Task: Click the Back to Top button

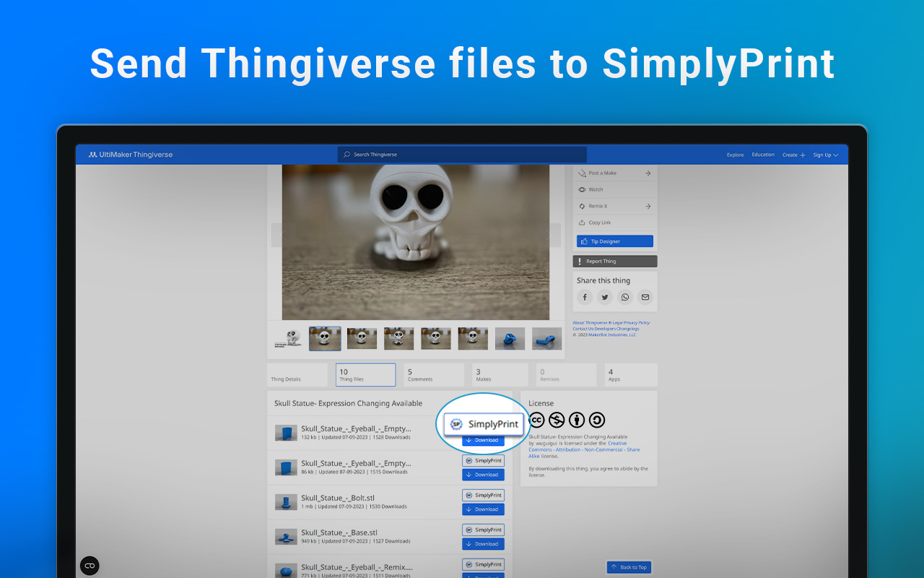Action: pos(629,567)
